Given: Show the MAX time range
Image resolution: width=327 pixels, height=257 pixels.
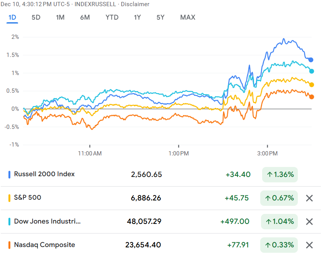Looking at the screenshot, I should coord(188,17).
